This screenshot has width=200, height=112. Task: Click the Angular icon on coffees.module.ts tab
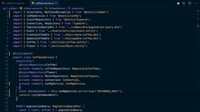coord(3,3)
